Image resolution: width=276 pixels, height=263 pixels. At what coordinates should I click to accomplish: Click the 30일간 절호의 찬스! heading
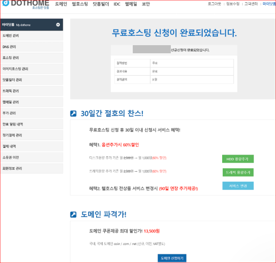(x=112, y=114)
